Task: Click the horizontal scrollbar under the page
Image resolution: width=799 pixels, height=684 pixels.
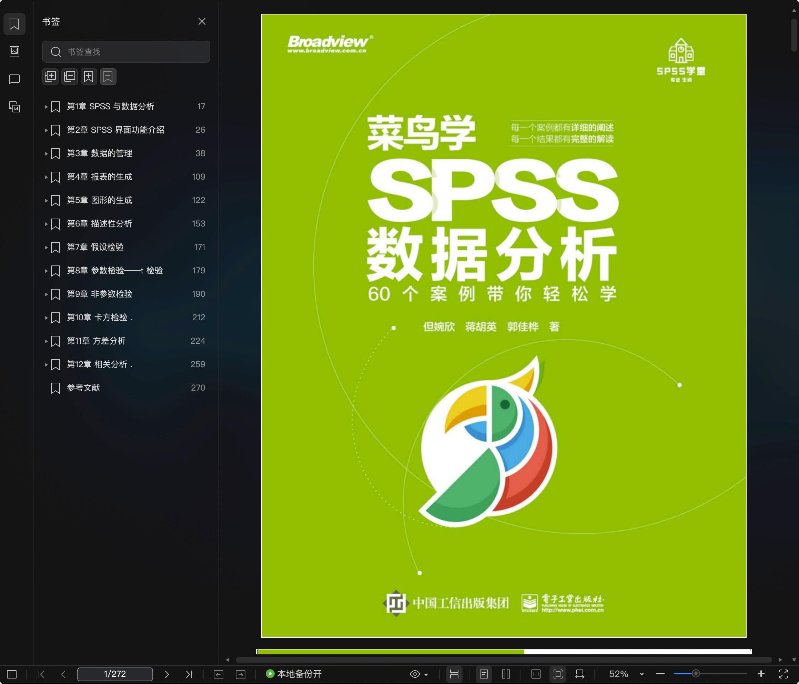Action: 503,660
